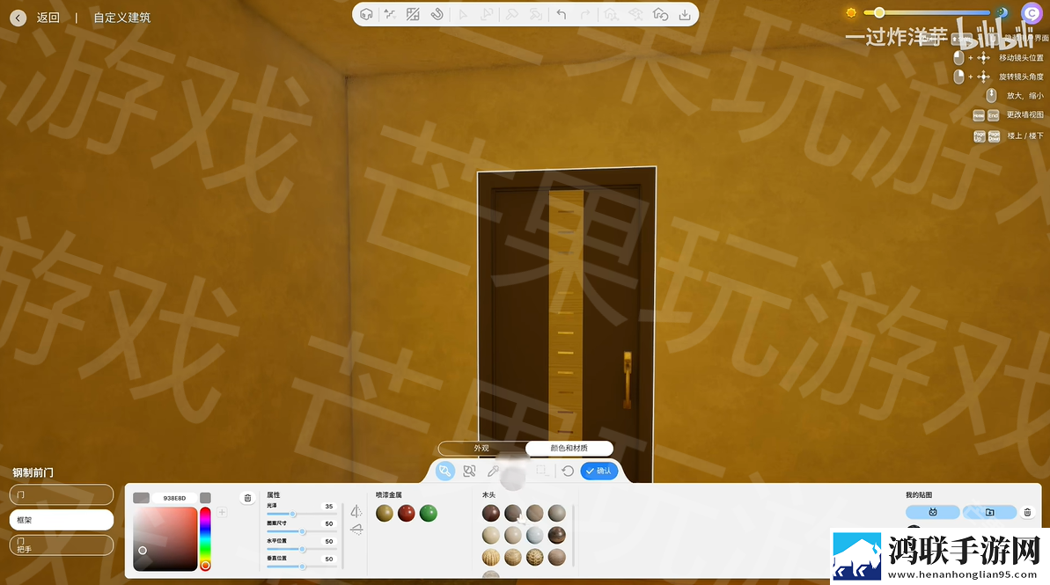Click the left gray color swatch
The image size is (1050, 585).
pyautogui.click(x=142, y=498)
